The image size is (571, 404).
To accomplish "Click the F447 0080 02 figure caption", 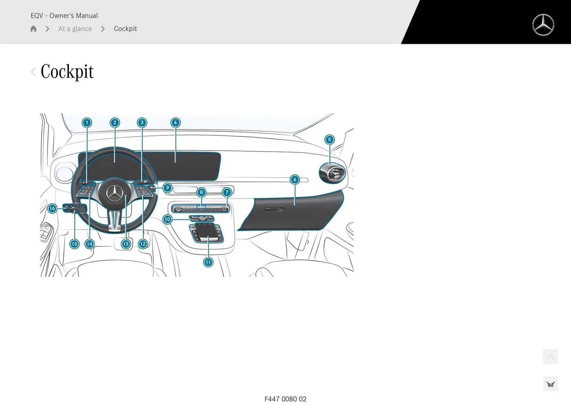I will 285,399.
